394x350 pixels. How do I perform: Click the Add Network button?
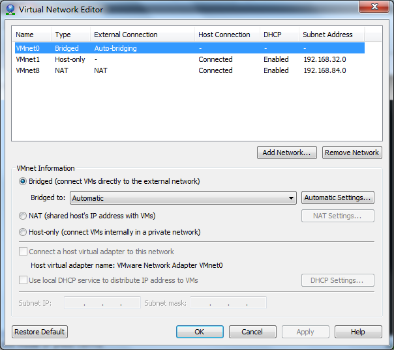[287, 153]
